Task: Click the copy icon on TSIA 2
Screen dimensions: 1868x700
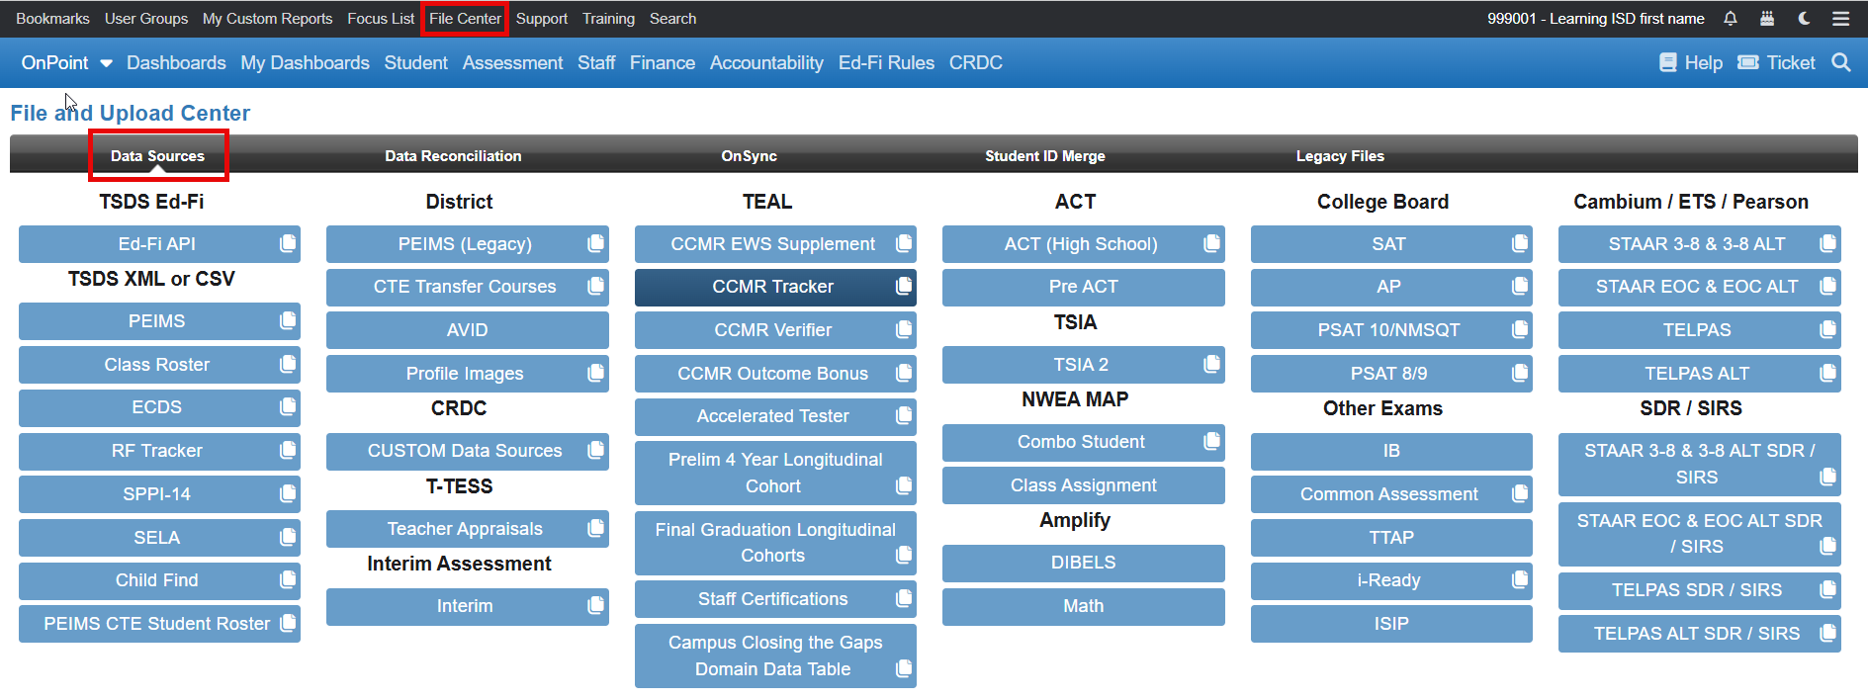Action: [x=1211, y=364]
